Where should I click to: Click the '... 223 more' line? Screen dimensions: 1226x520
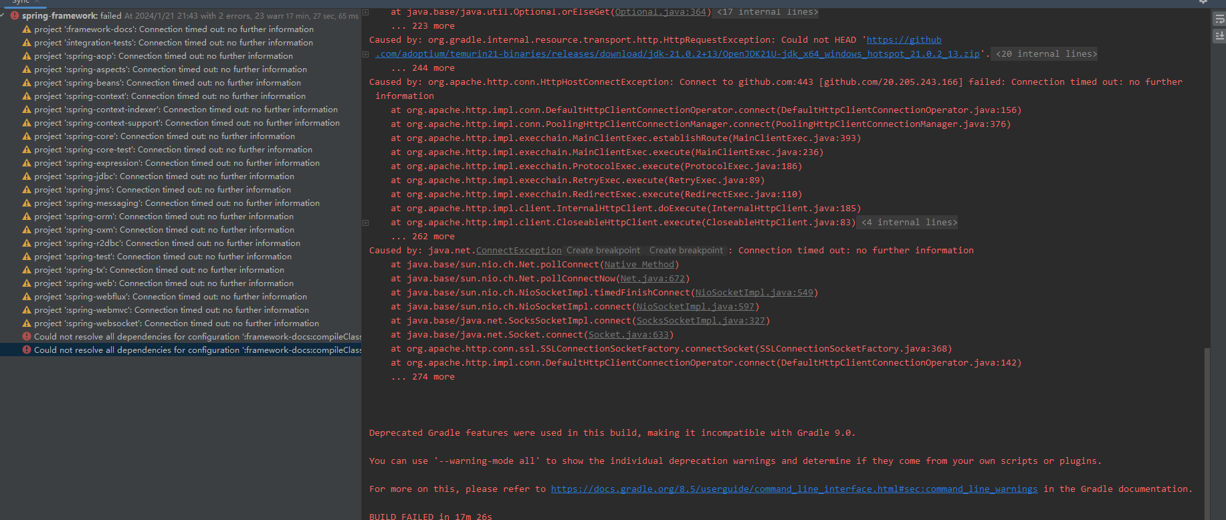tap(423, 26)
